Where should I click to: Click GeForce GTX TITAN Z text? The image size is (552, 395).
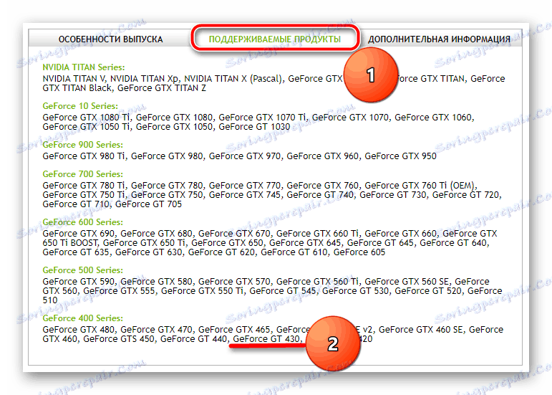162,88
